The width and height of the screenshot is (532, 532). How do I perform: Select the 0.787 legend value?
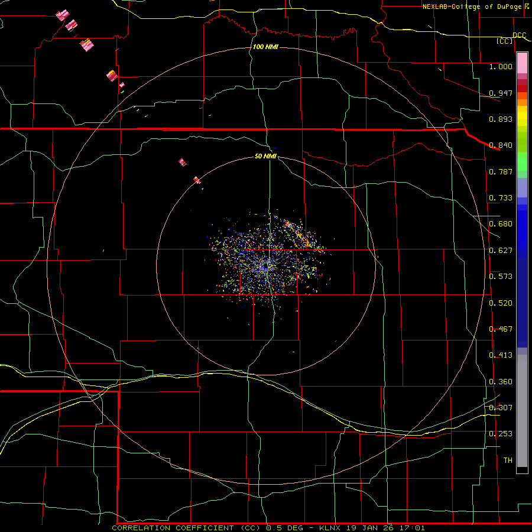[x=501, y=171]
